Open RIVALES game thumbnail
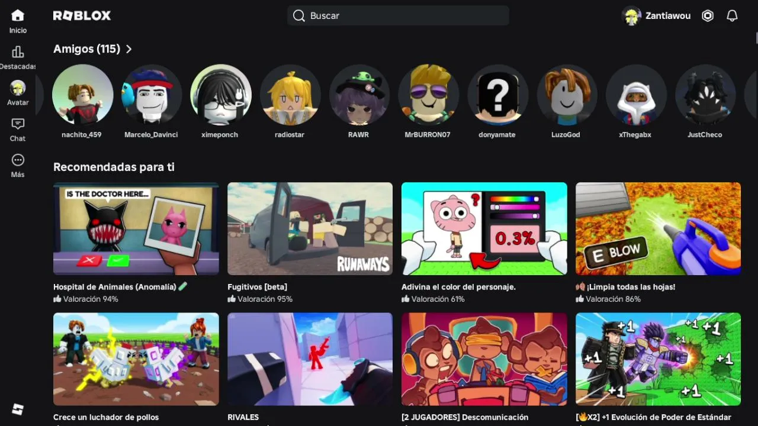This screenshot has height=426, width=758. 310,359
